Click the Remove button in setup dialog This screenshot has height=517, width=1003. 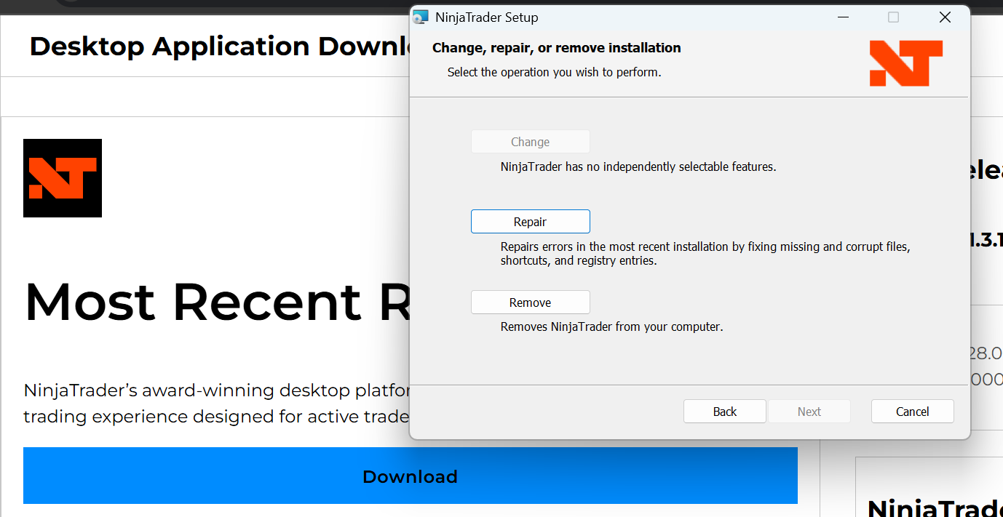click(x=530, y=302)
